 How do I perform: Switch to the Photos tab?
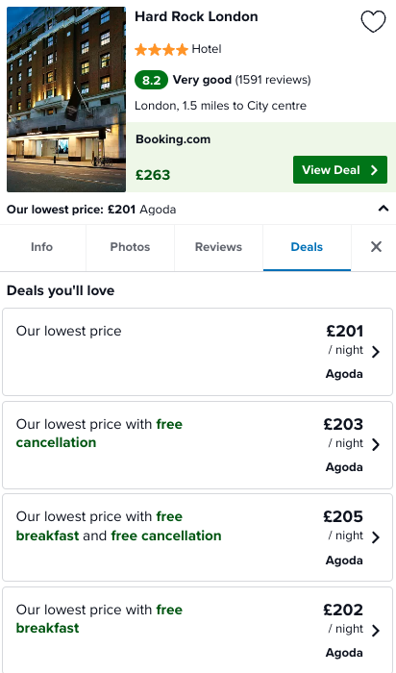click(x=130, y=248)
